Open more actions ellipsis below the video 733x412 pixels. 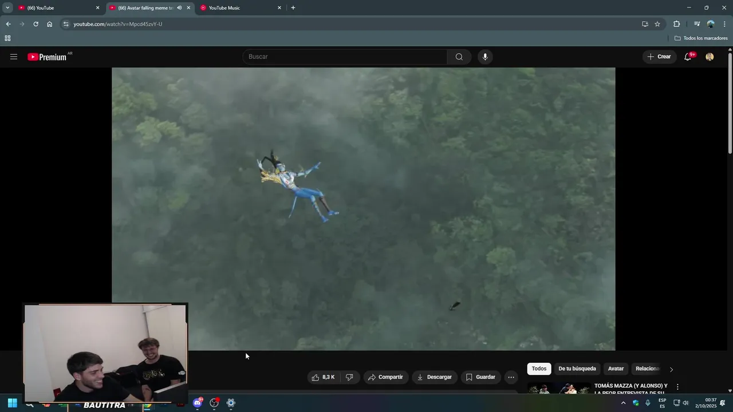pyautogui.click(x=511, y=377)
